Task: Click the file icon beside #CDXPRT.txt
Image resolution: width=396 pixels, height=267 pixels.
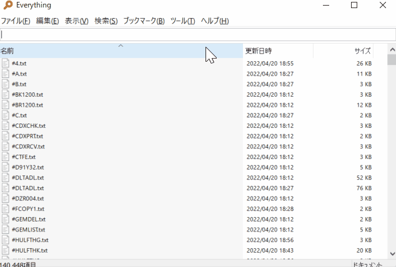Action: (x=5, y=136)
